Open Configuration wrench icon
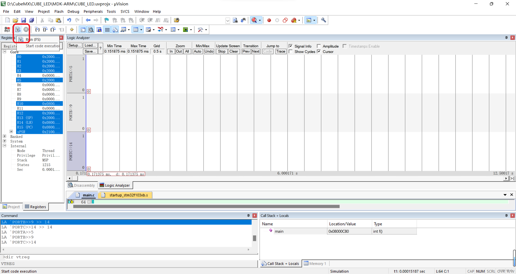The width and height of the screenshot is (516, 274). [324, 20]
